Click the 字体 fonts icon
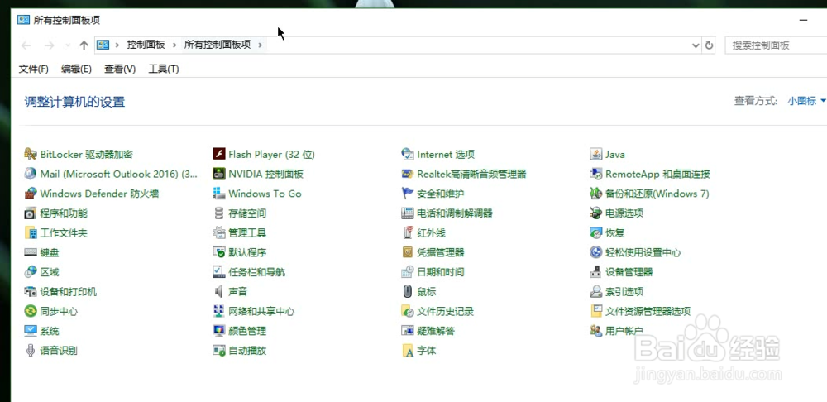This screenshot has height=402, width=827. click(x=408, y=350)
